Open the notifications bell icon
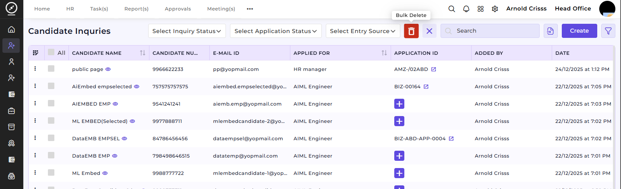The height and width of the screenshot is (189, 621). point(466,9)
